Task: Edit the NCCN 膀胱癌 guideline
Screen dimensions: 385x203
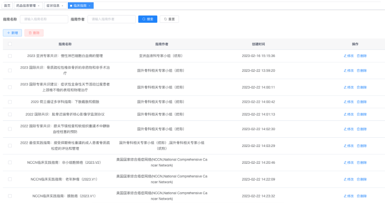Action: coord(349,196)
